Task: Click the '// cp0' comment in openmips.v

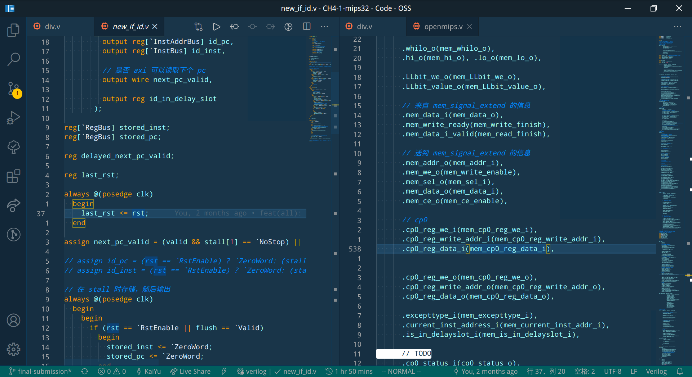Action: [x=414, y=220]
